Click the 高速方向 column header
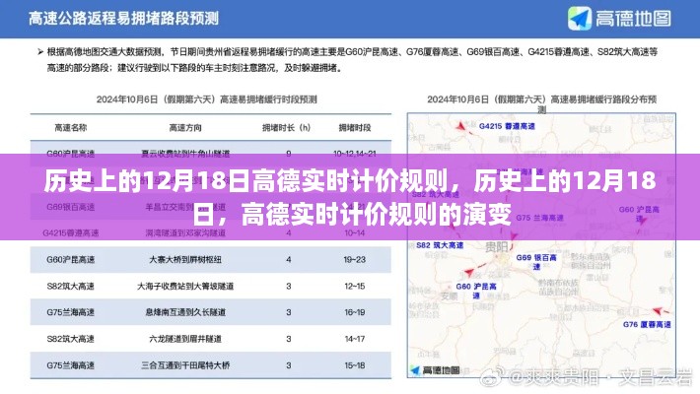 185,128
